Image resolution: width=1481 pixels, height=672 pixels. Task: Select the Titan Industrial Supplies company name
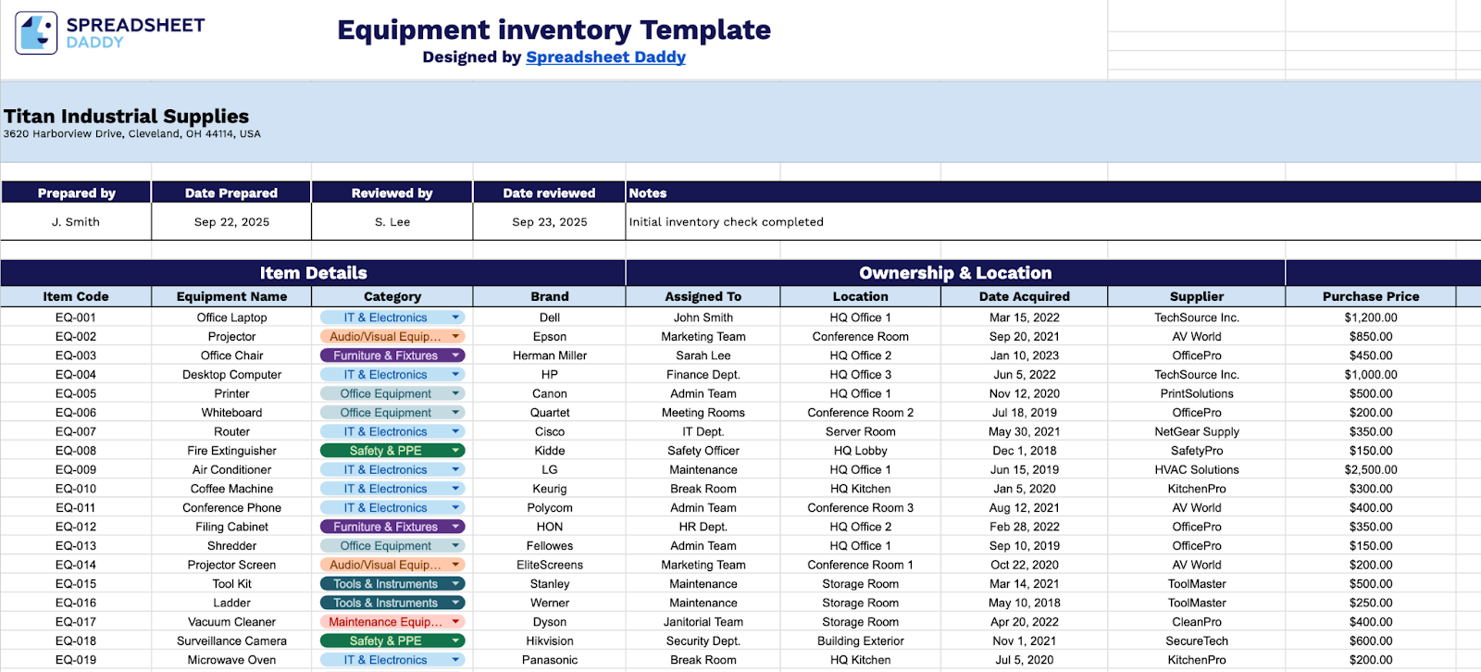click(x=126, y=117)
